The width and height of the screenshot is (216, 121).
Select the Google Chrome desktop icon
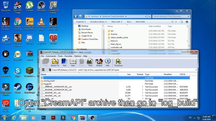[18, 24]
